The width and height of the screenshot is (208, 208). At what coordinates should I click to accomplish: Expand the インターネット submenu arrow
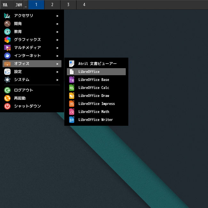58,56
